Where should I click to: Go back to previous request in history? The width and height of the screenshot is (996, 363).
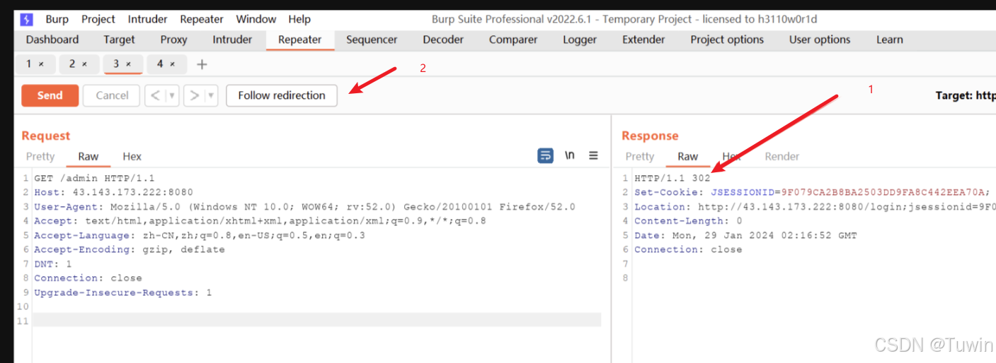155,95
